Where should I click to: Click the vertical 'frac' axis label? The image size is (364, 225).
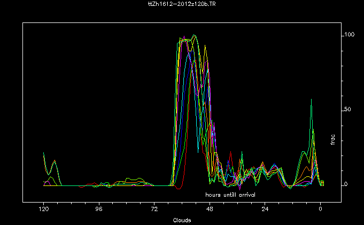point(332,140)
